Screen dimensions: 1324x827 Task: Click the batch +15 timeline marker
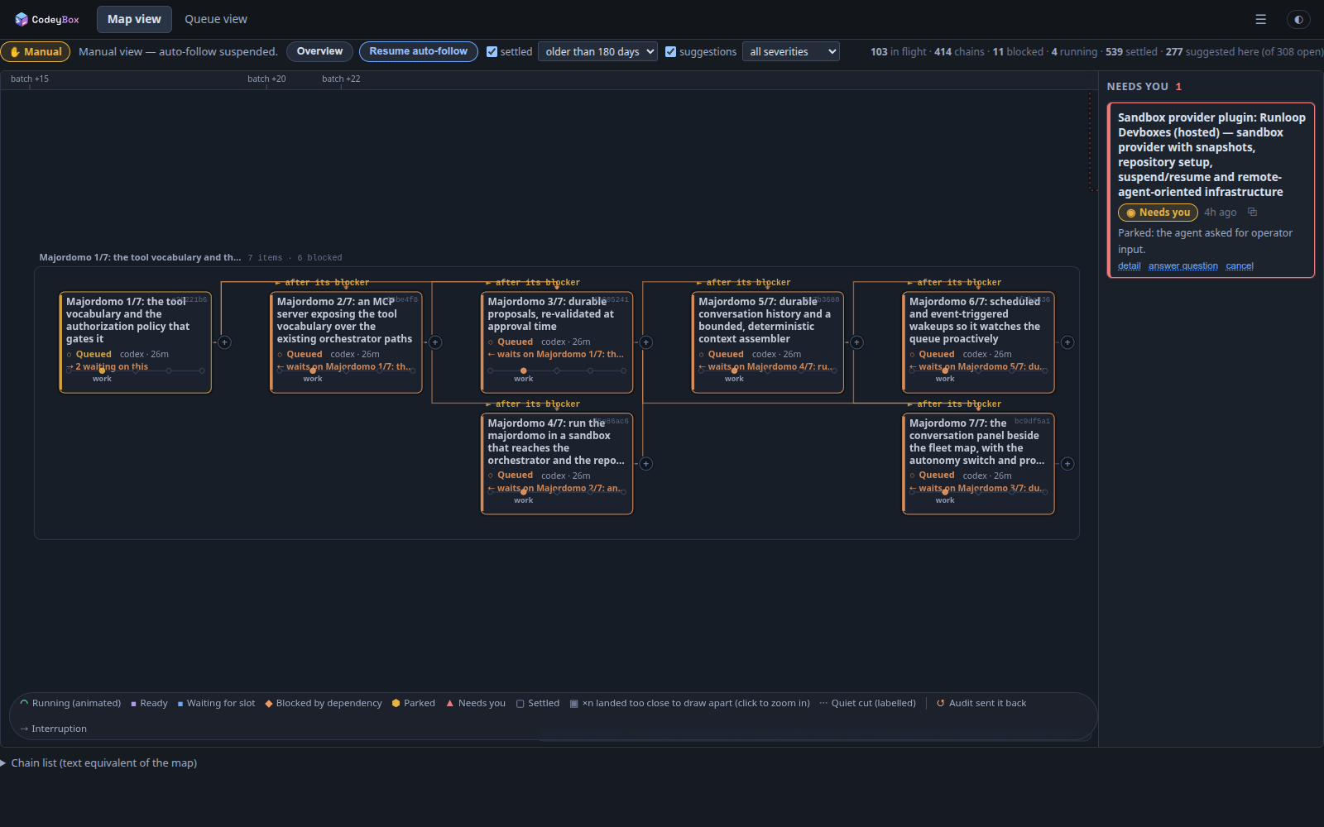coord(30,79)
